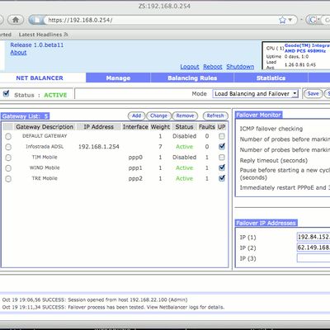330x330 pixels.
Task: Click the empty Failover IP (3) field
Action: [x=313, y=258]
